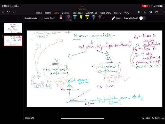Viewport: 165px width, 124px height.
Task: Choose Lasso Select tool
Action: coord(47,18)
